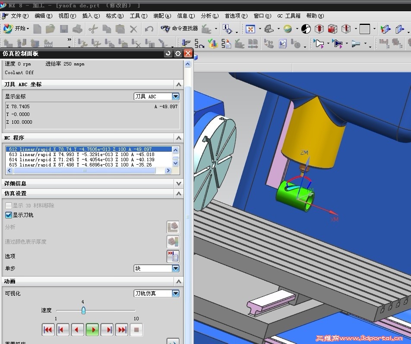
Task: Click the Fit view icon
Action: click(250, 29)
